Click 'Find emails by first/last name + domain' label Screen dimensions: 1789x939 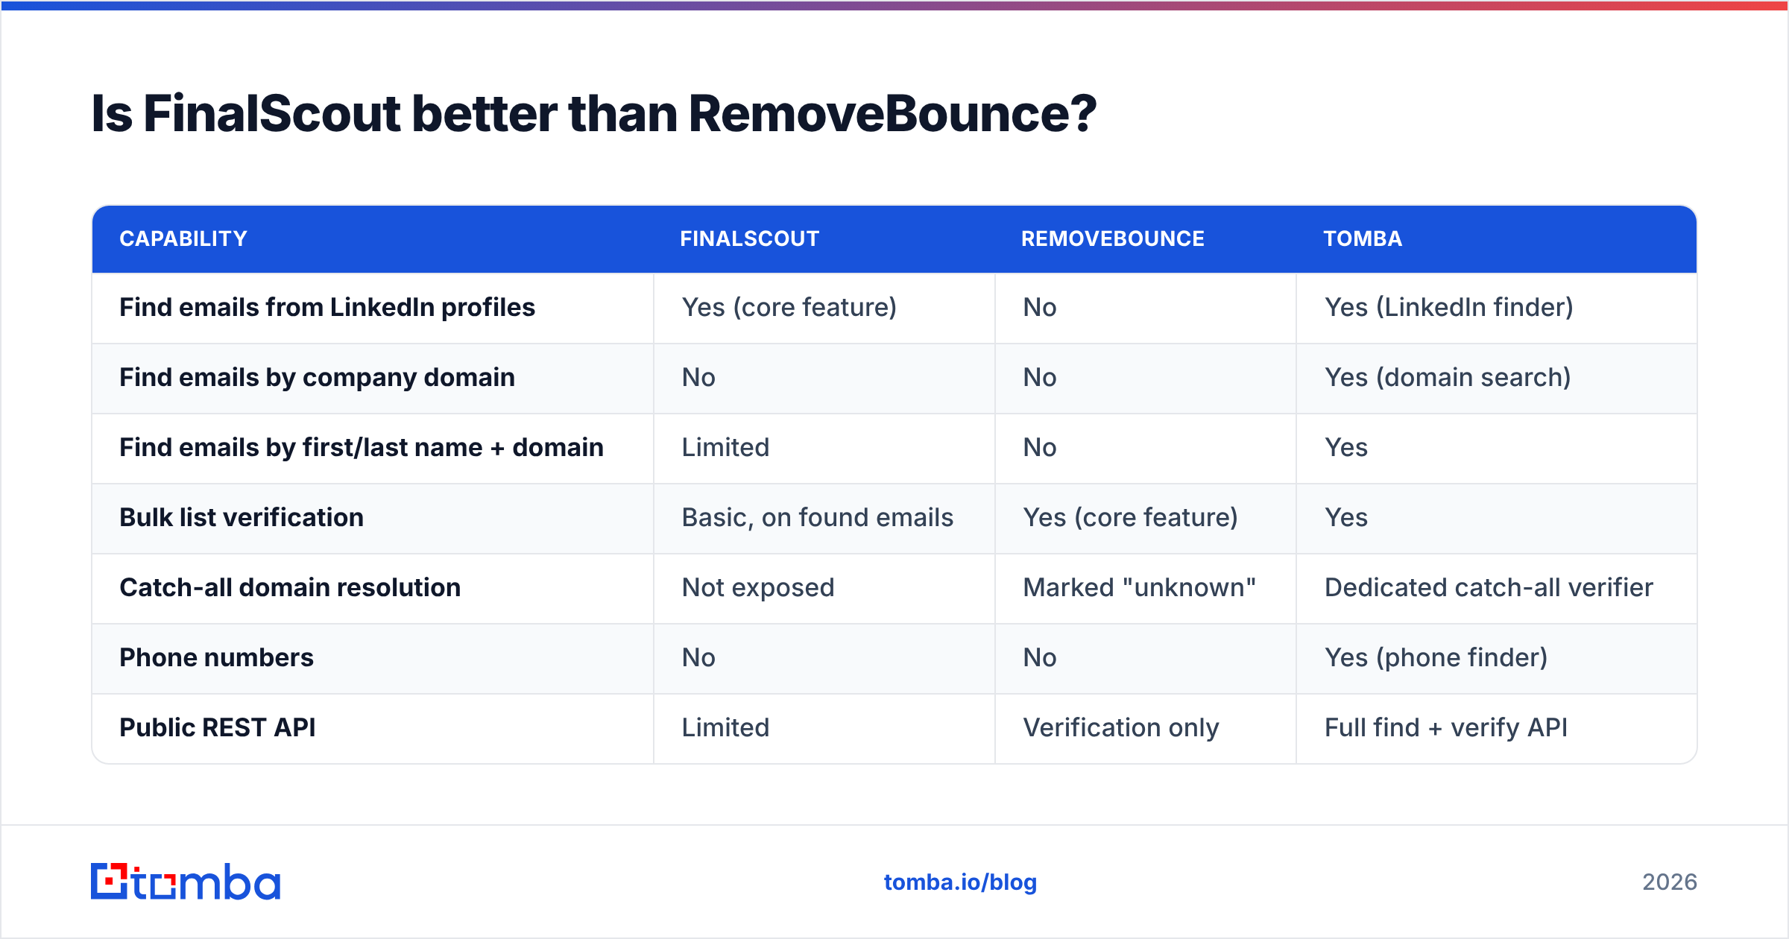point(362,447)
